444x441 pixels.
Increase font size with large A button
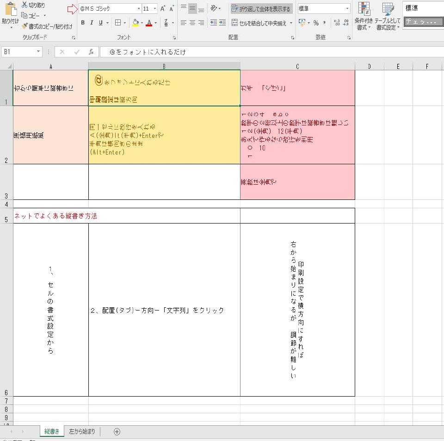[162, 9]
